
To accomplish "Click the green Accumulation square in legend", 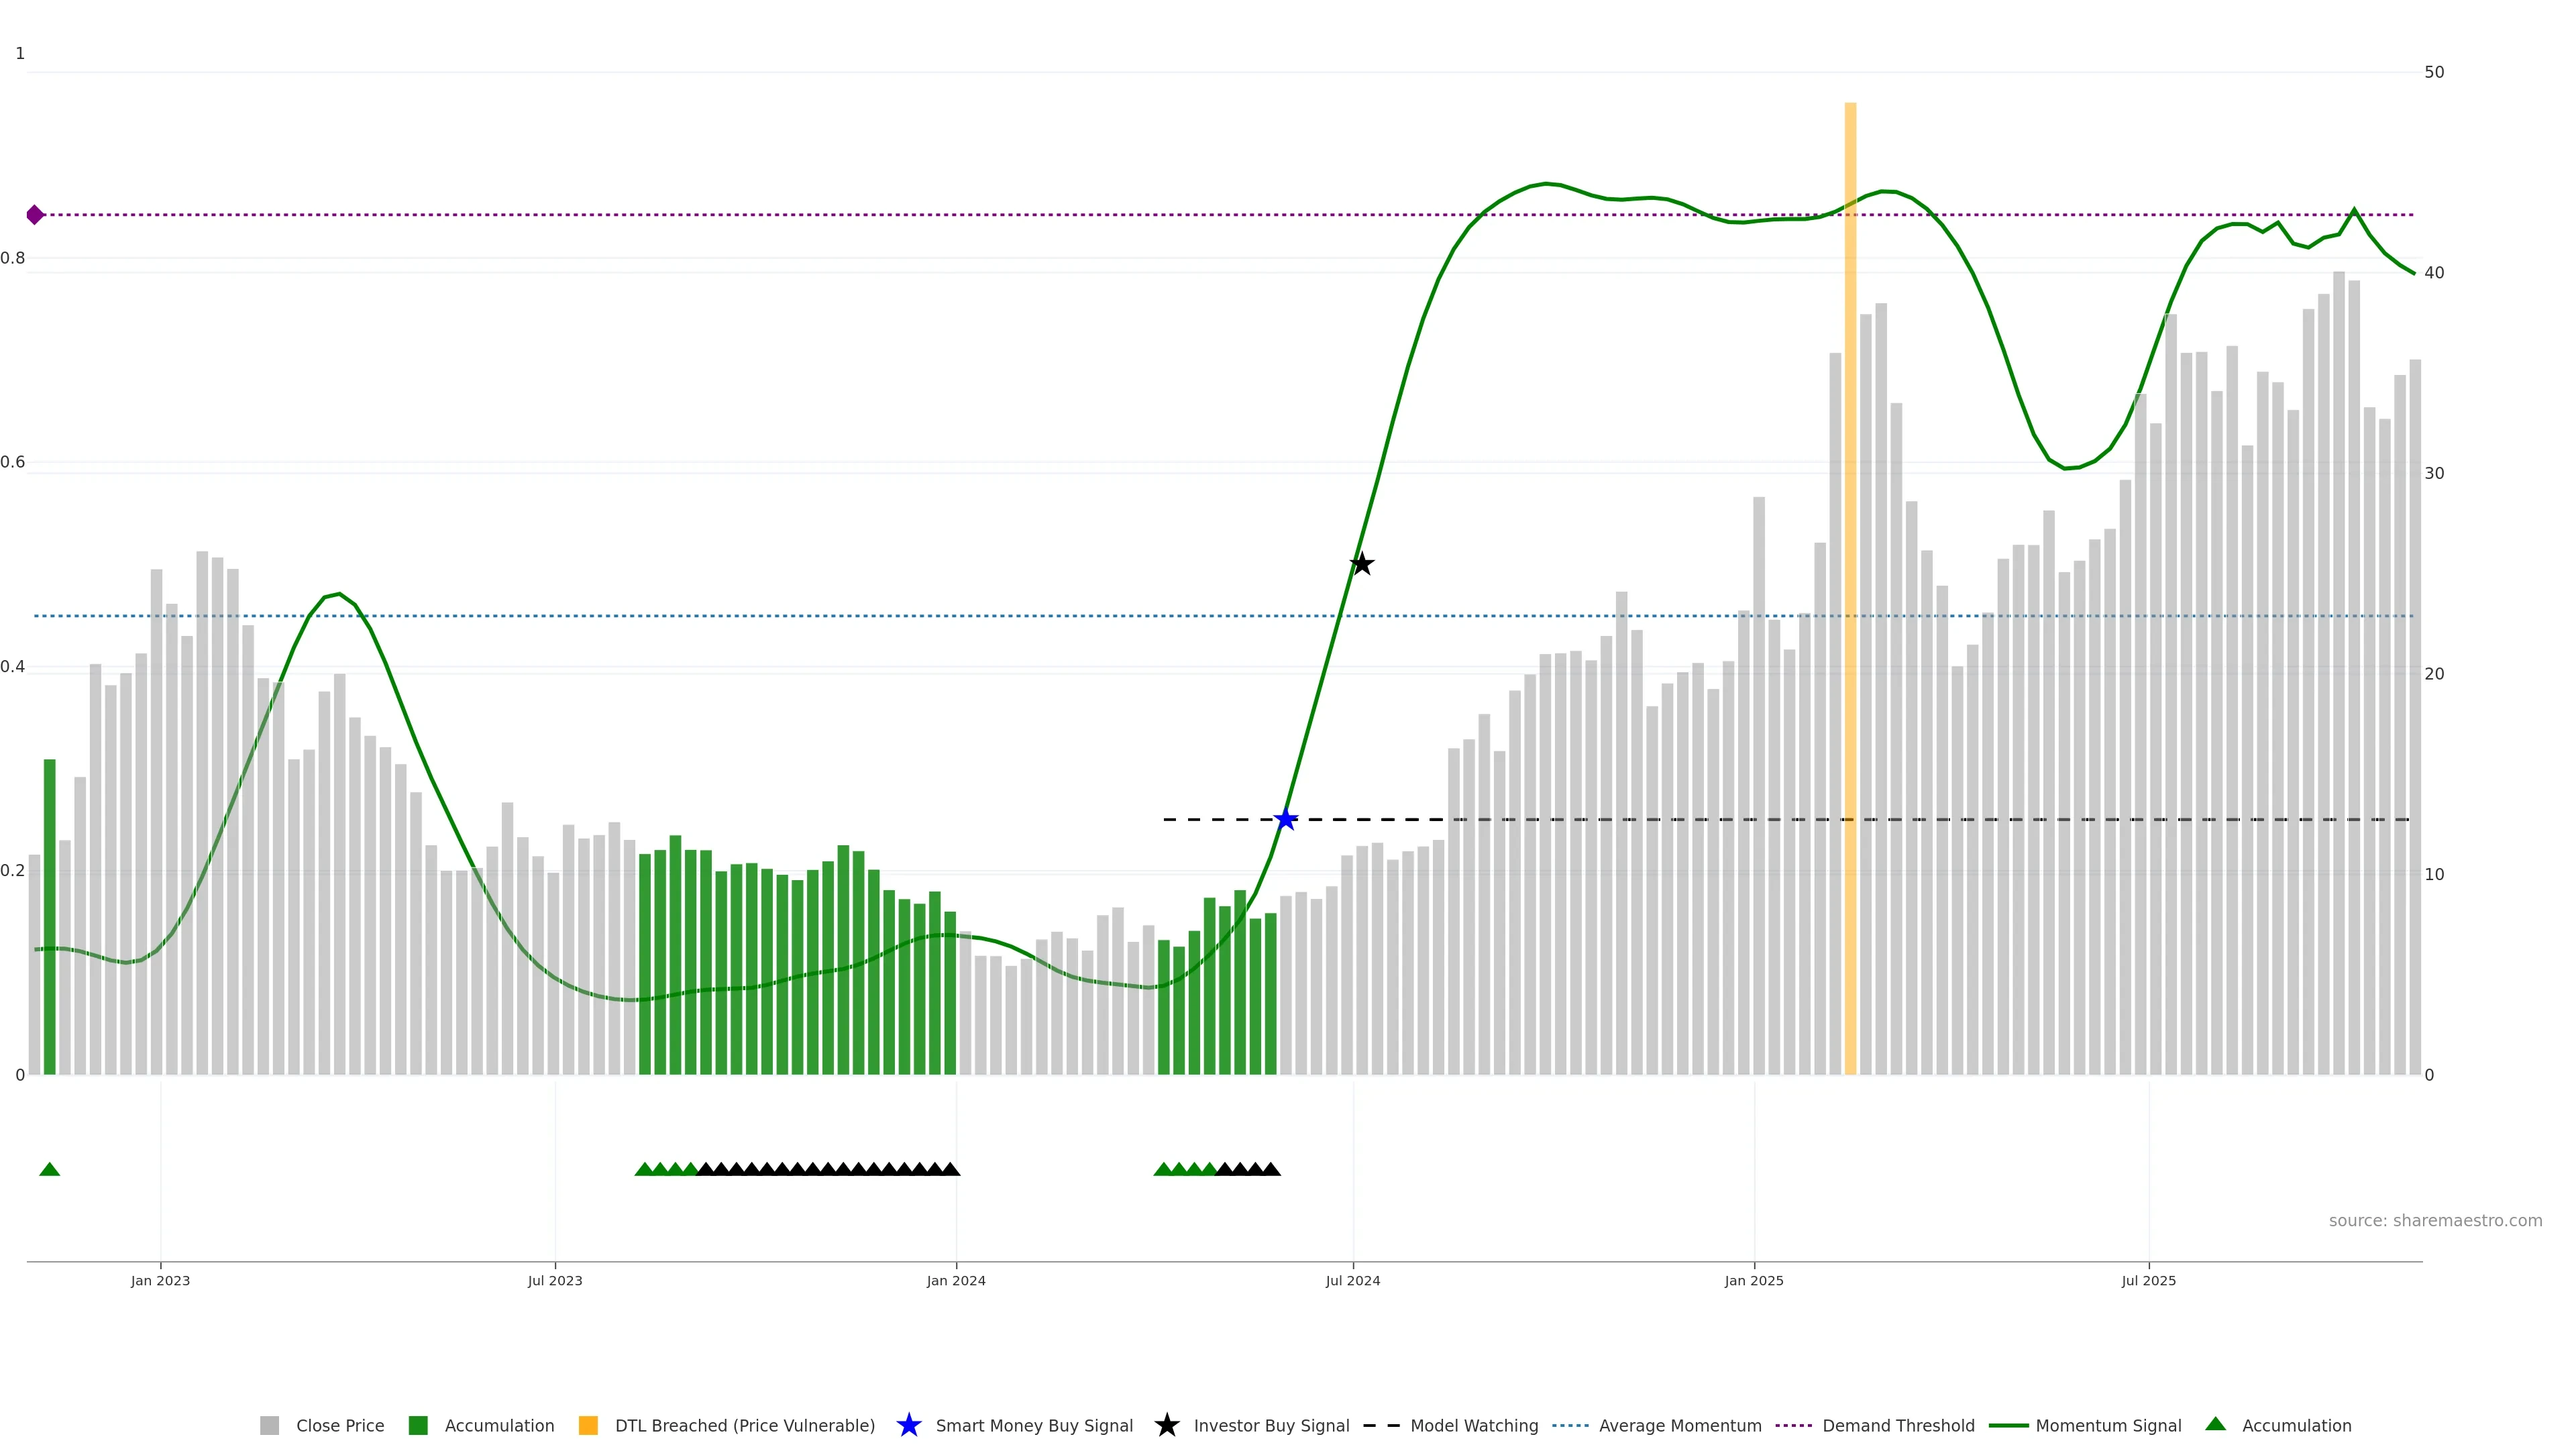I will (x=418, y=1426).
